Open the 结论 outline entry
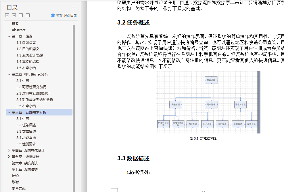Screen dimensions: 284x192 [15, 176]
